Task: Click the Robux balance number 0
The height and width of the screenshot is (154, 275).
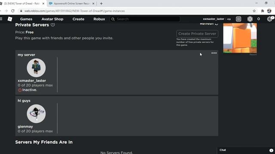Action: pyautogui.click(x=259, y=19)
